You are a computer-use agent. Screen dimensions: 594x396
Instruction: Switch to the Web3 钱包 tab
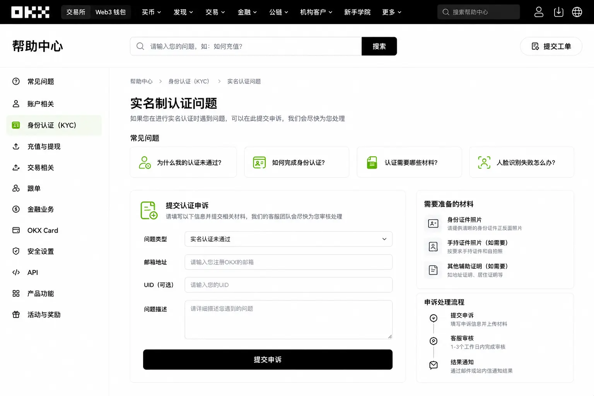(111, 12)
